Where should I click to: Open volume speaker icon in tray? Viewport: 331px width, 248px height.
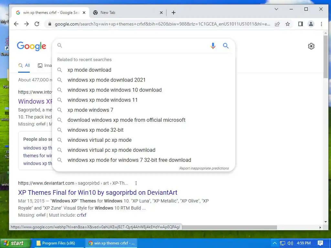click(290, 243)
